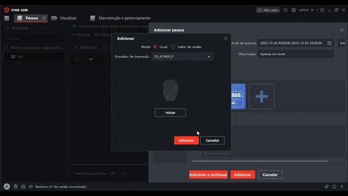
Task: Close the Adicionar fingerprint dialog
Action: [x=226, y=39]
